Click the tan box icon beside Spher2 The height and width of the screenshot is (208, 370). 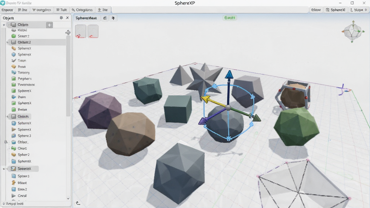pos(14,155)
